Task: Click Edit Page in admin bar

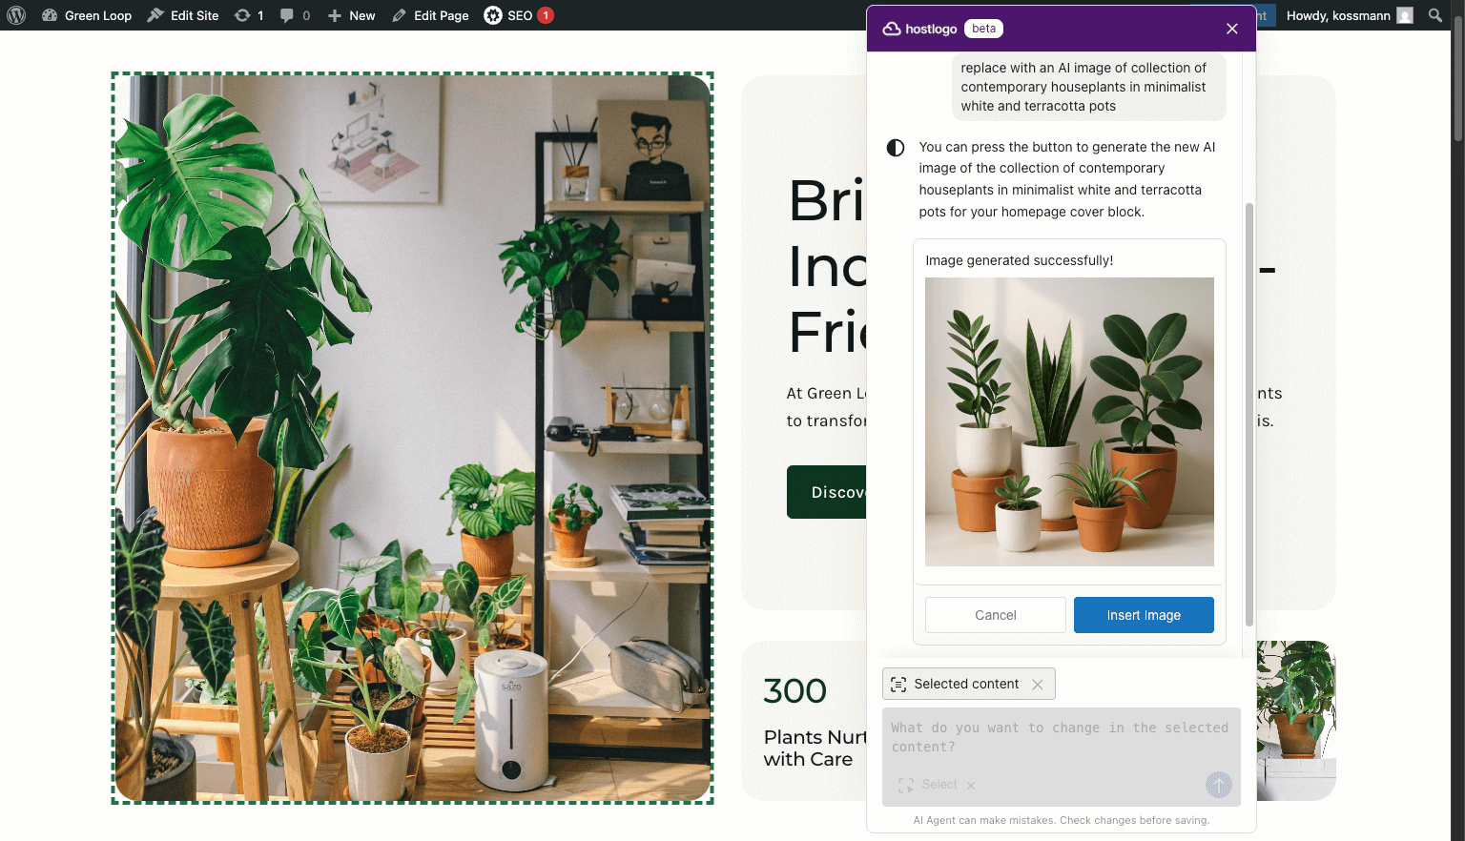Action: point(430,15)
